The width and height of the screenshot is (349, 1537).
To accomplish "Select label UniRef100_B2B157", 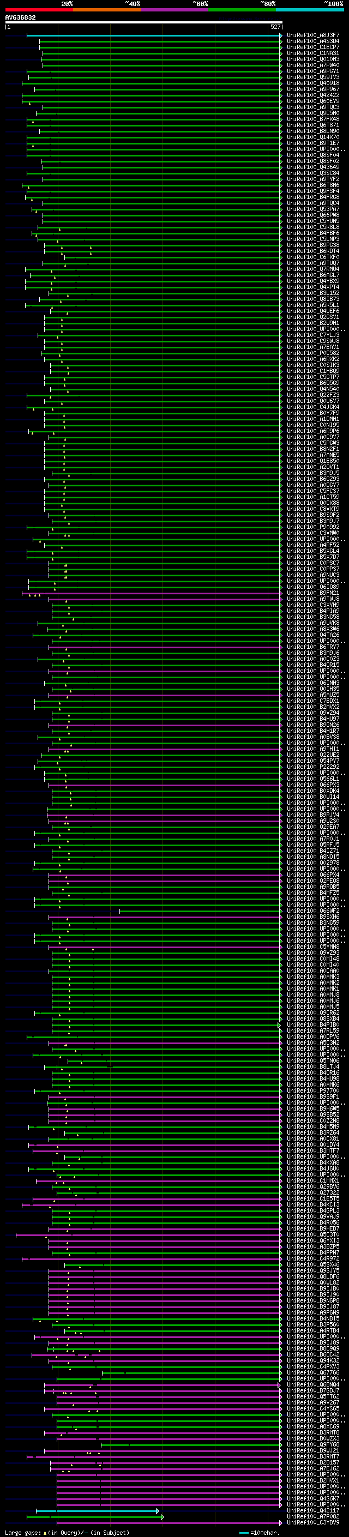I will [312, 1462].
